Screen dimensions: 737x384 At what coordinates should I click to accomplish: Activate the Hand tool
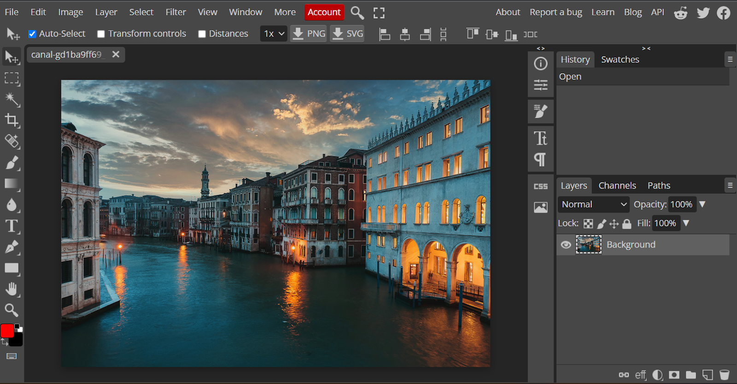pos(12,289)
